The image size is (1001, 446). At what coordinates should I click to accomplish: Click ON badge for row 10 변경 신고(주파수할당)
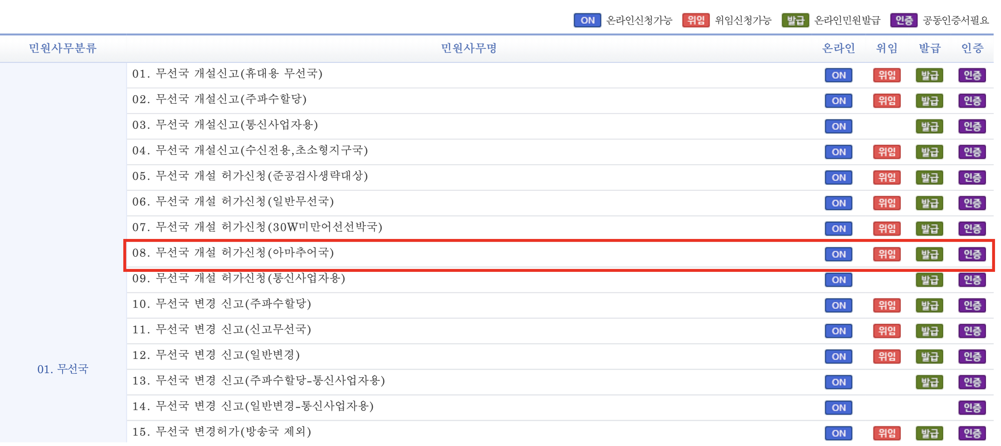(838, 305)
